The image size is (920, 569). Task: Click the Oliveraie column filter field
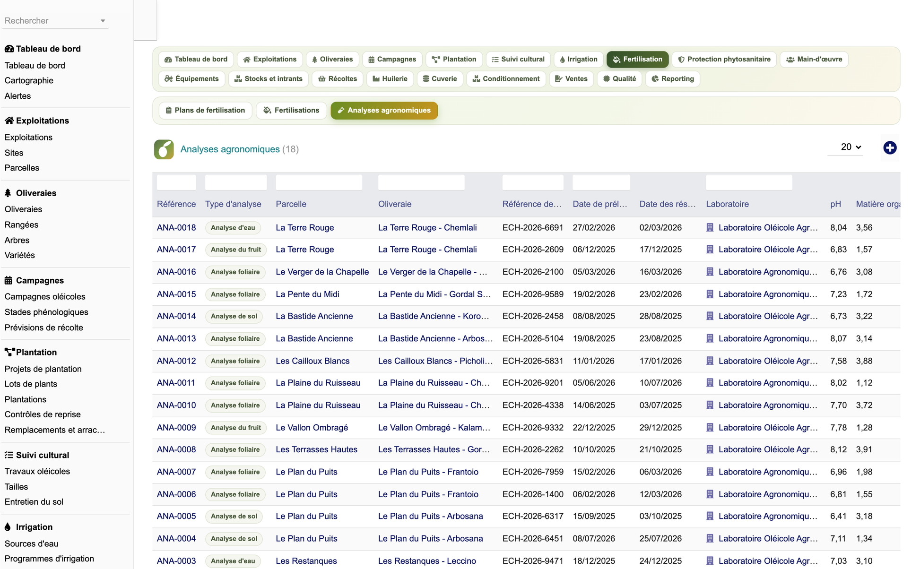[421, 182]
